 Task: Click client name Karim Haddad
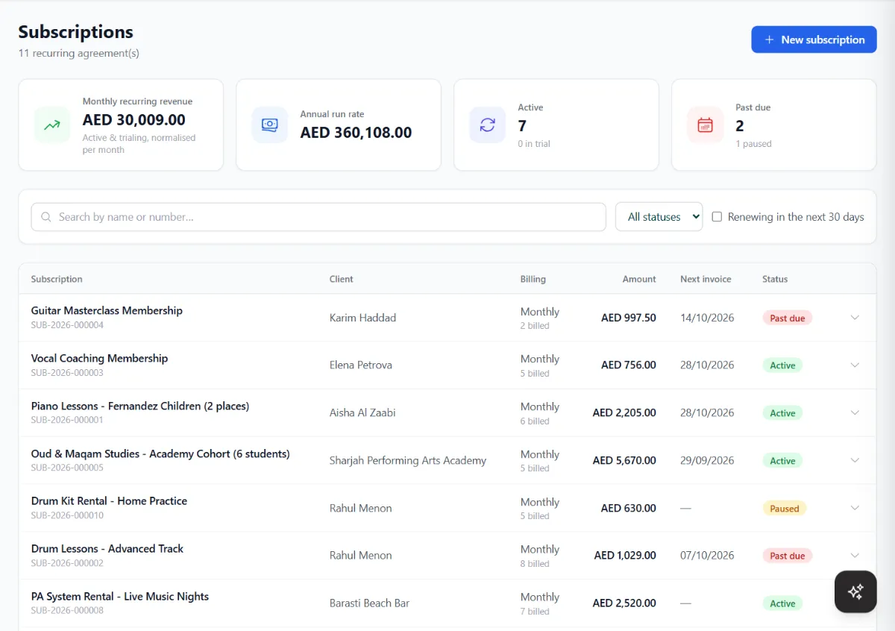(362, 317)
